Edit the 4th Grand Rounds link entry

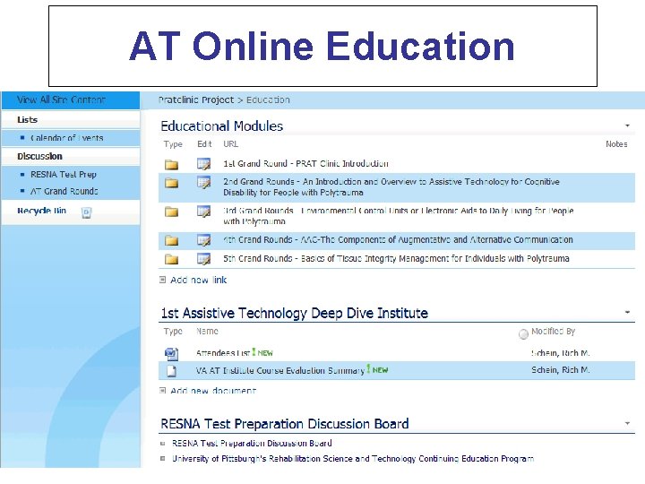click(203, 240)
